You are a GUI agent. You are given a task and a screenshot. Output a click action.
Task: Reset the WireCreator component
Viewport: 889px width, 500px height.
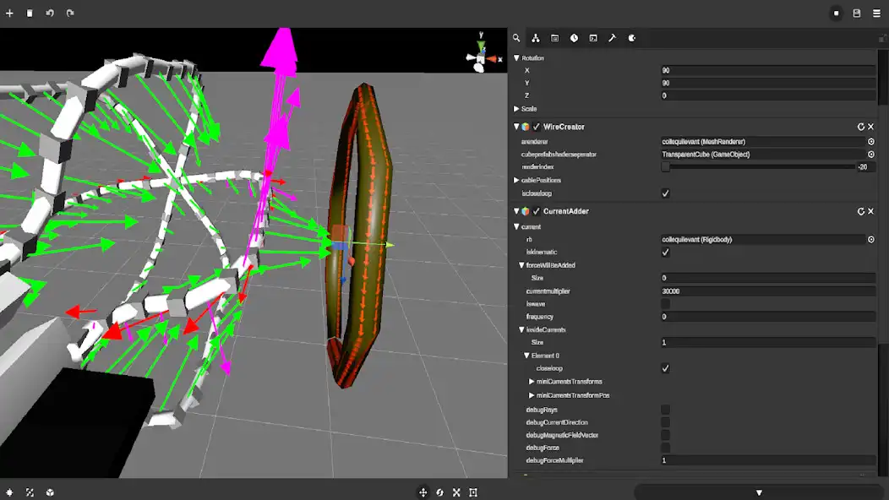(x=860, y=127)
